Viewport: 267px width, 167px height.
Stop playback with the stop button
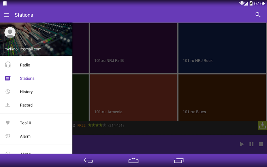(261, 144)
